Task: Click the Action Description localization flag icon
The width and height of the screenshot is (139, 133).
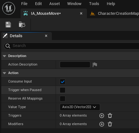Action: 95,65
